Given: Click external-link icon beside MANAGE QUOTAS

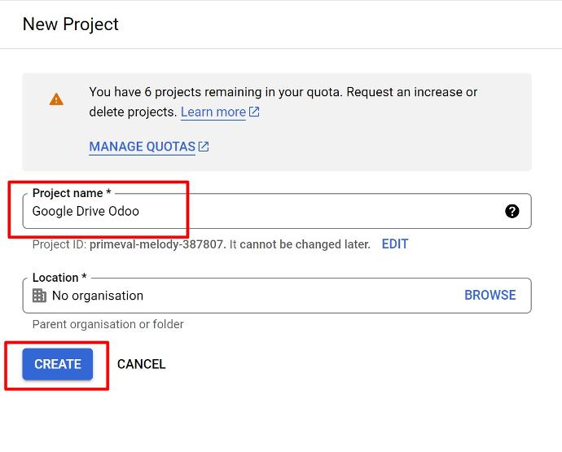Looking at the screenshot, I should point(204,147).
